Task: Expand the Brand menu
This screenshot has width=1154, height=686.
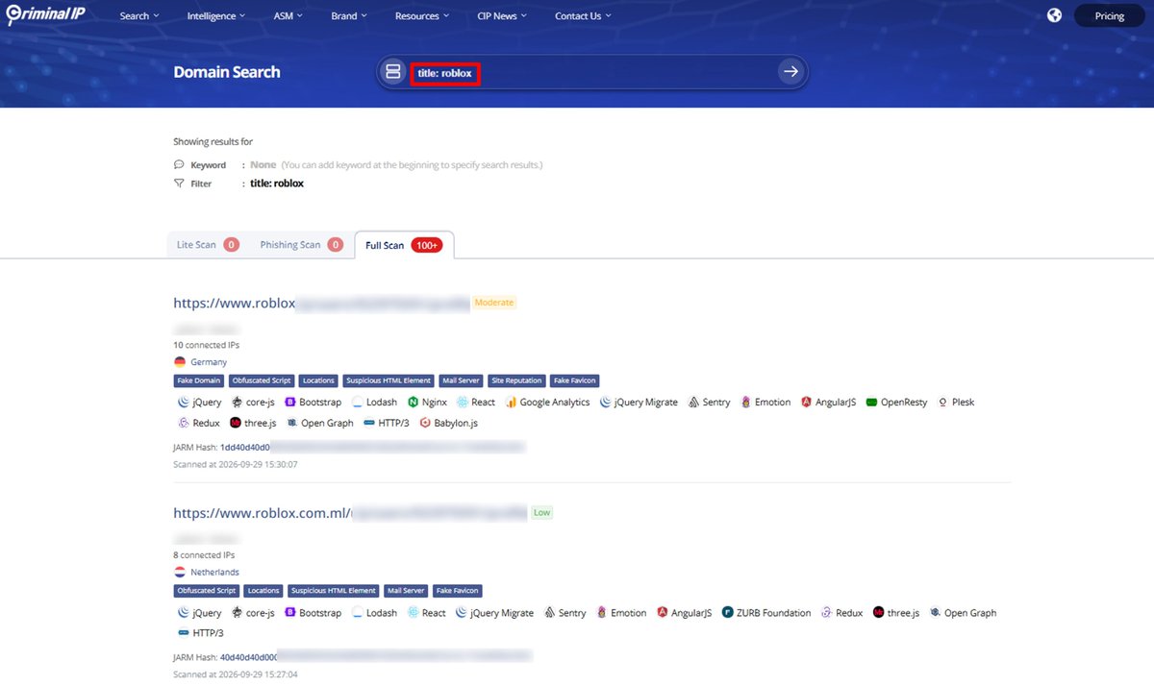Action: [348, 15]
